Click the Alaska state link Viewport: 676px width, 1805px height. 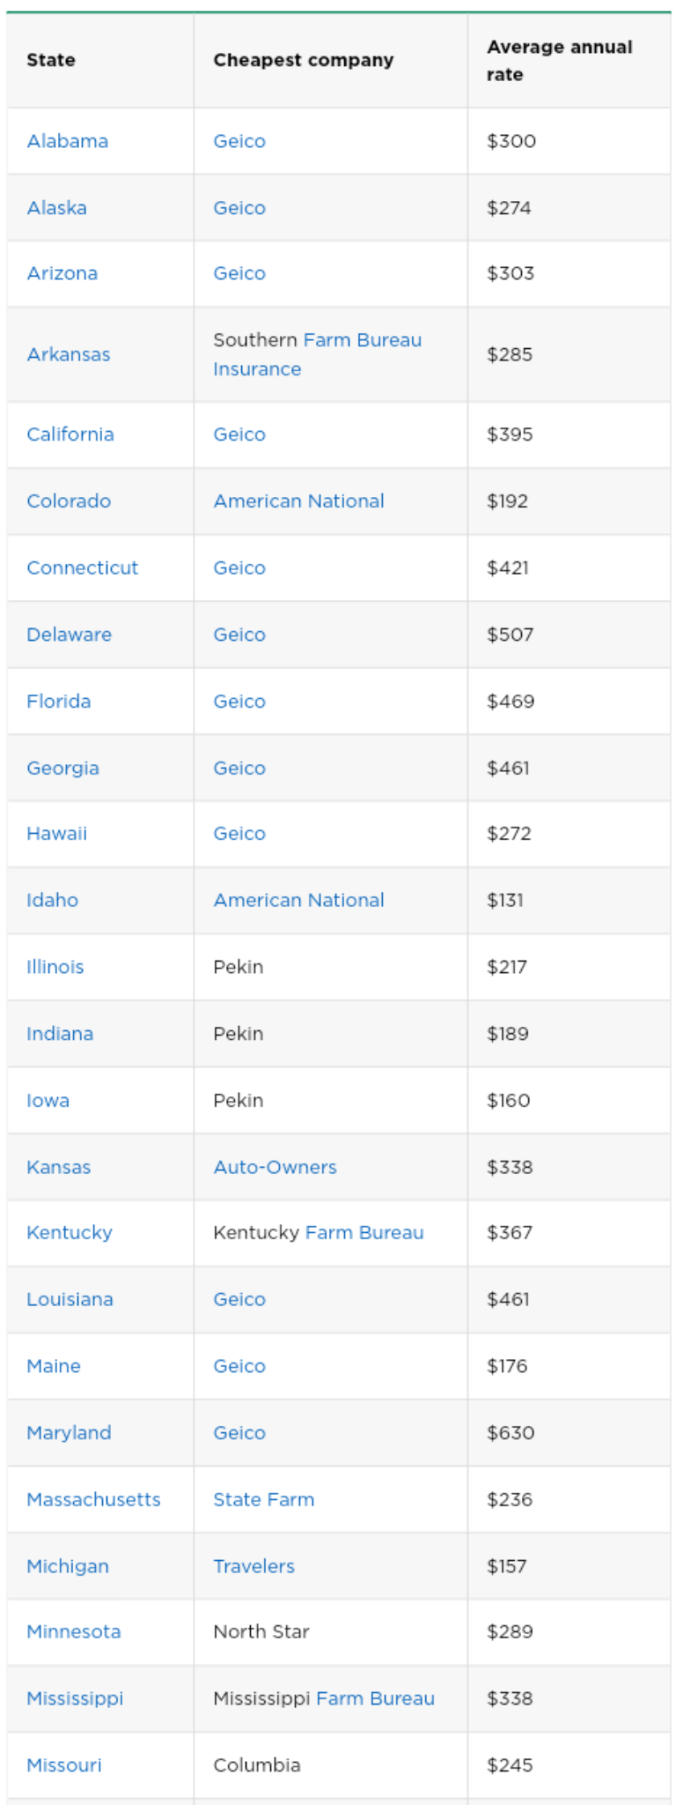click(56, 208)
